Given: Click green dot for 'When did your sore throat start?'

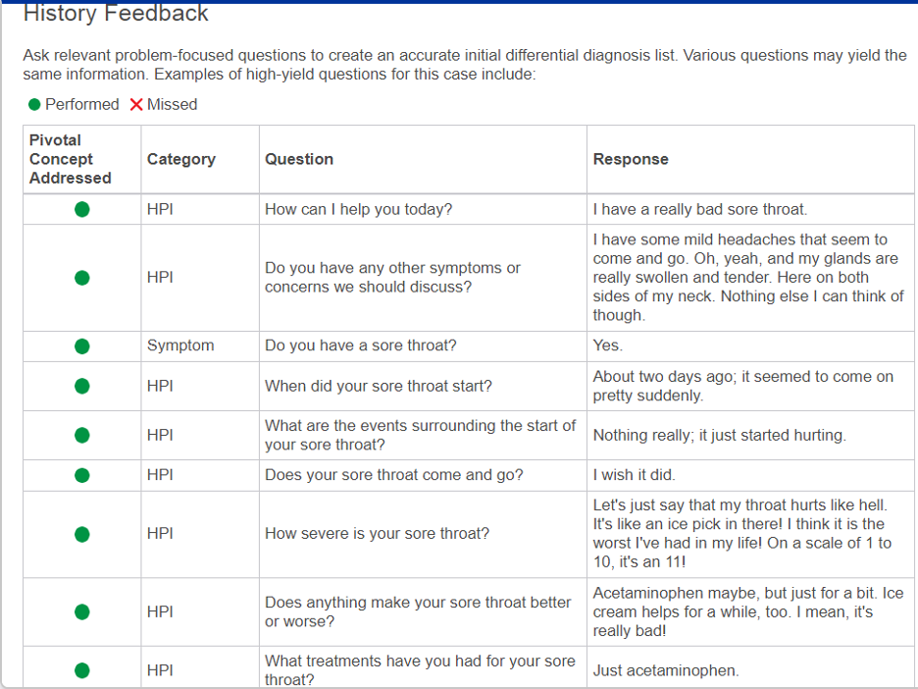Looking at the screenshot, I should pyautogui.click(x=82, y=386).
